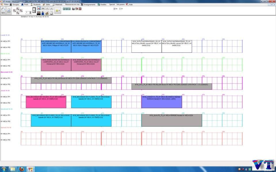Toggle the Mat view button
276x172 pixels.
click(x=43, y=8)
